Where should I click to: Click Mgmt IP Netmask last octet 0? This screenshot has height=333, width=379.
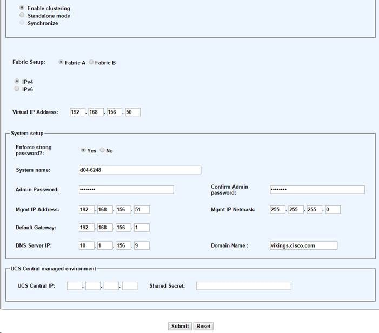pos(333,210)
